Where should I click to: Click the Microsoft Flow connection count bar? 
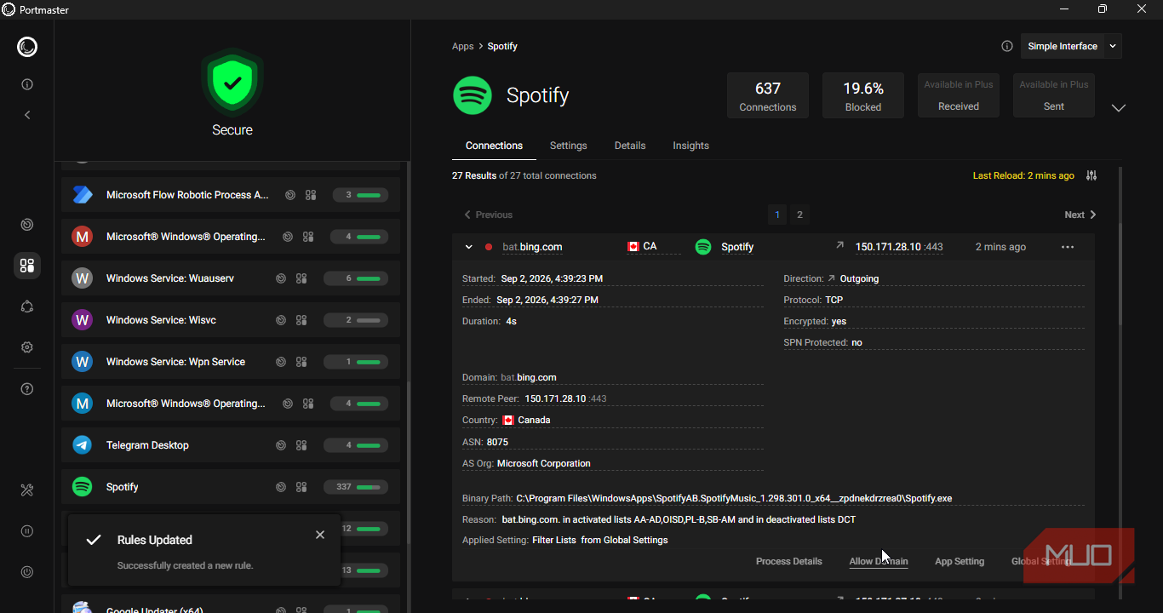click(361, 195)
